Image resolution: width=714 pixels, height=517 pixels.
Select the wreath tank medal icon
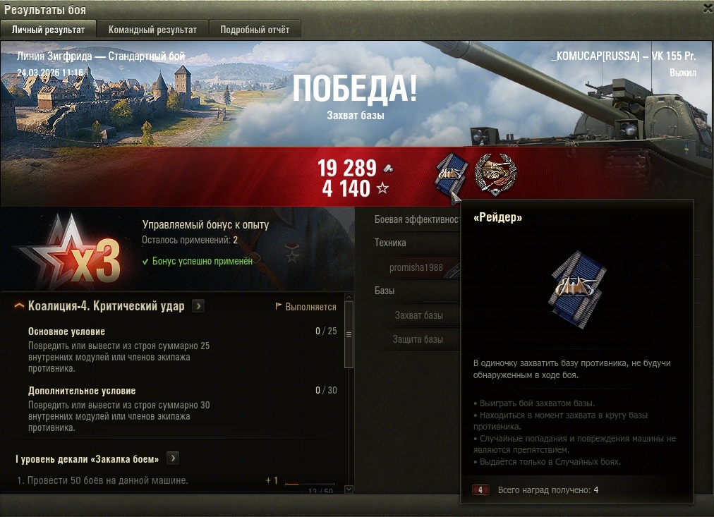pos(495,175)
